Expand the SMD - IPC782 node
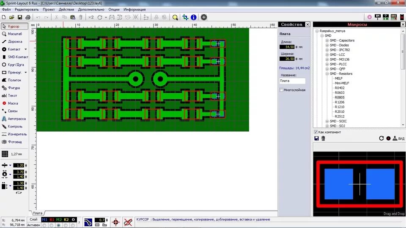 coord(327,50)
